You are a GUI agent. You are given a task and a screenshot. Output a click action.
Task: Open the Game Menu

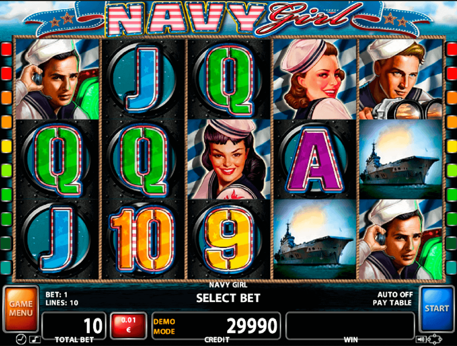(21, 309)
